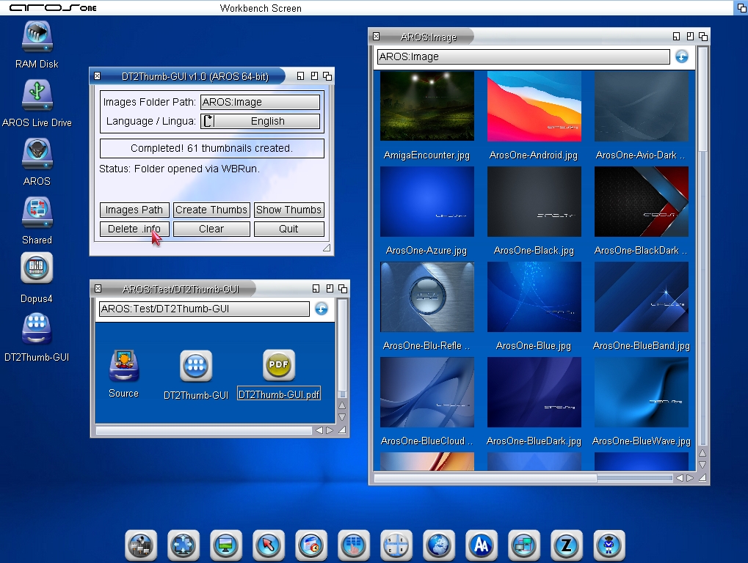Select the DT2Thumb-GUI.pdf file icon
The height and width of the screenshot is (563, 748).
tap(279, 365)
